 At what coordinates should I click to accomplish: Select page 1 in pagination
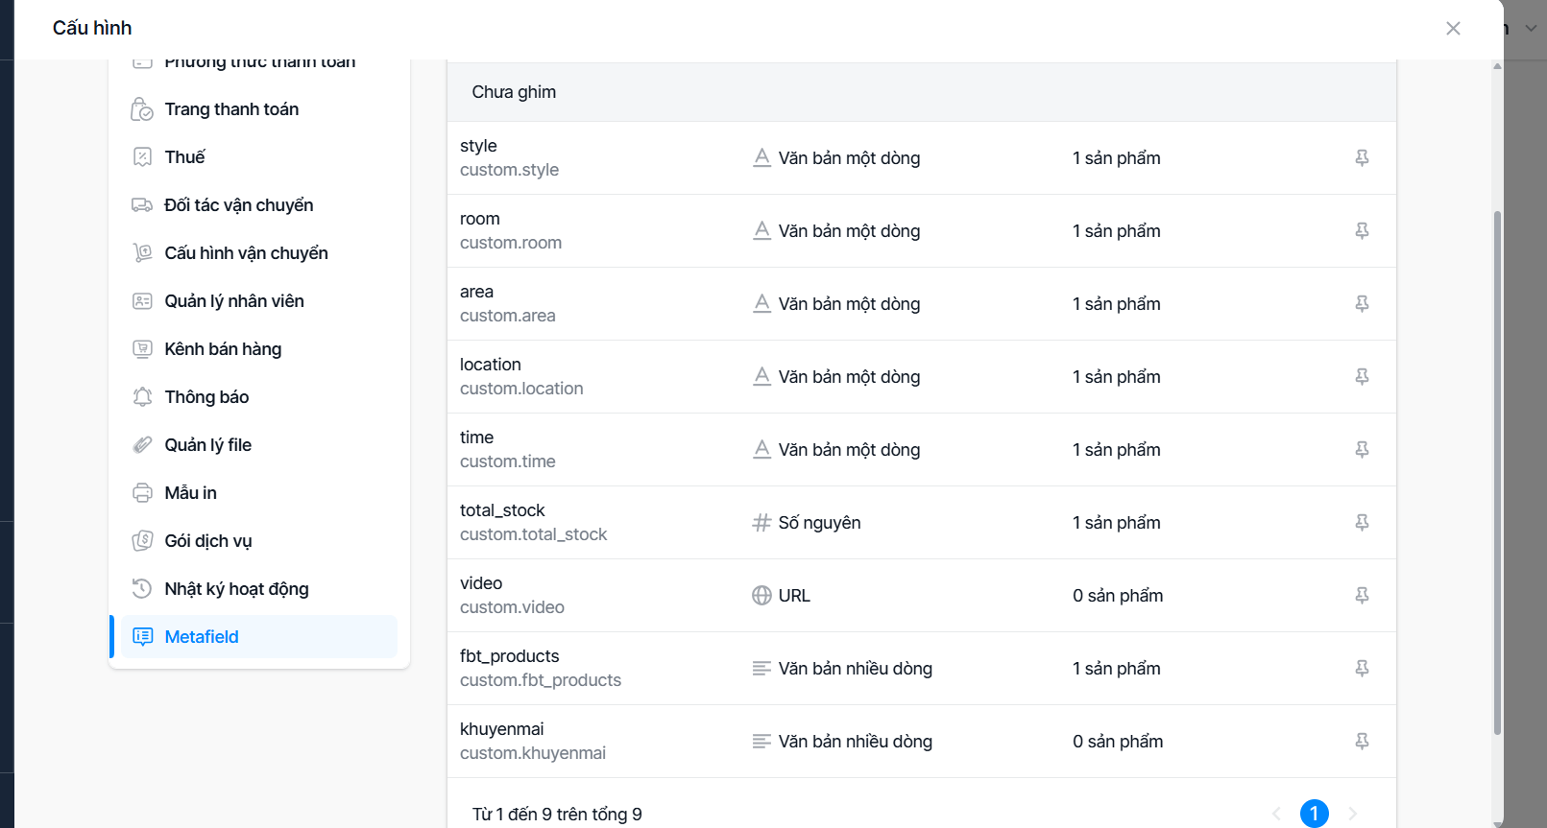click(x=1315, y=814)
